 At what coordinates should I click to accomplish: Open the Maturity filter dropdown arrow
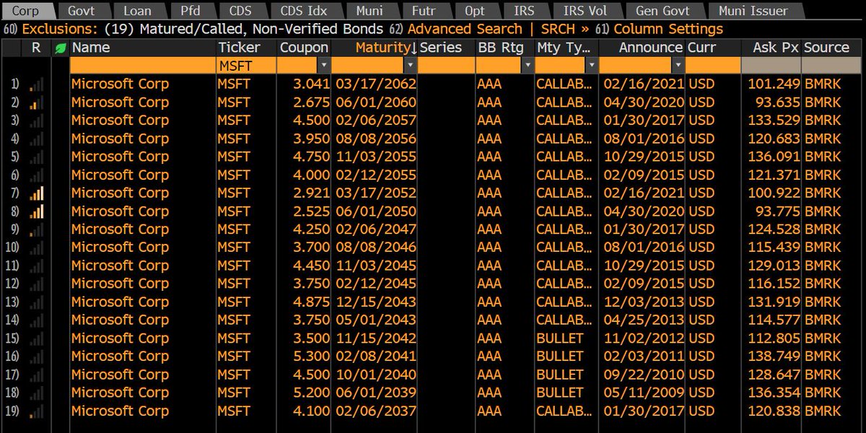coord(410,66)
